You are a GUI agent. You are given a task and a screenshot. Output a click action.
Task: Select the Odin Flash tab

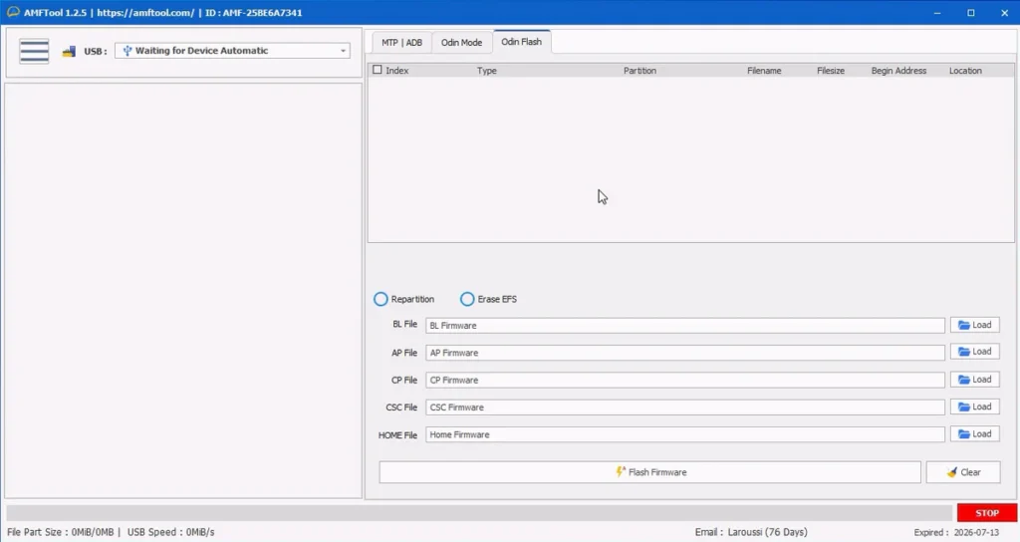click(x=521, y=42)
